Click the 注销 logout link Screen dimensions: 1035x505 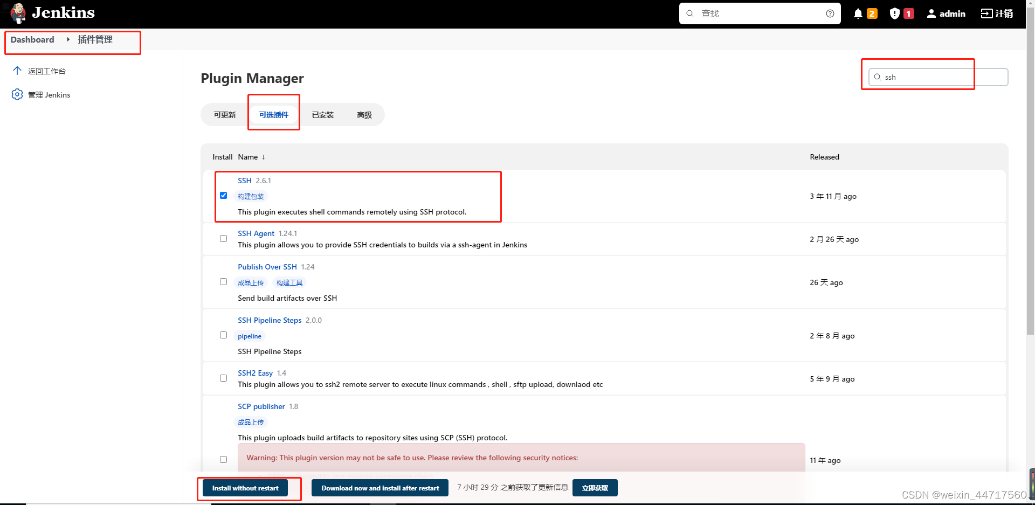tap(1004, 13)
